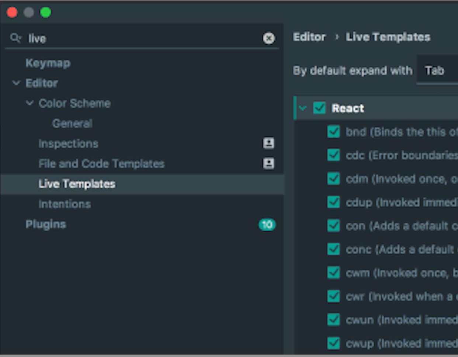Click inside the search input field
The width and height of the screenshot is (458, 357).
click(111, 38)
